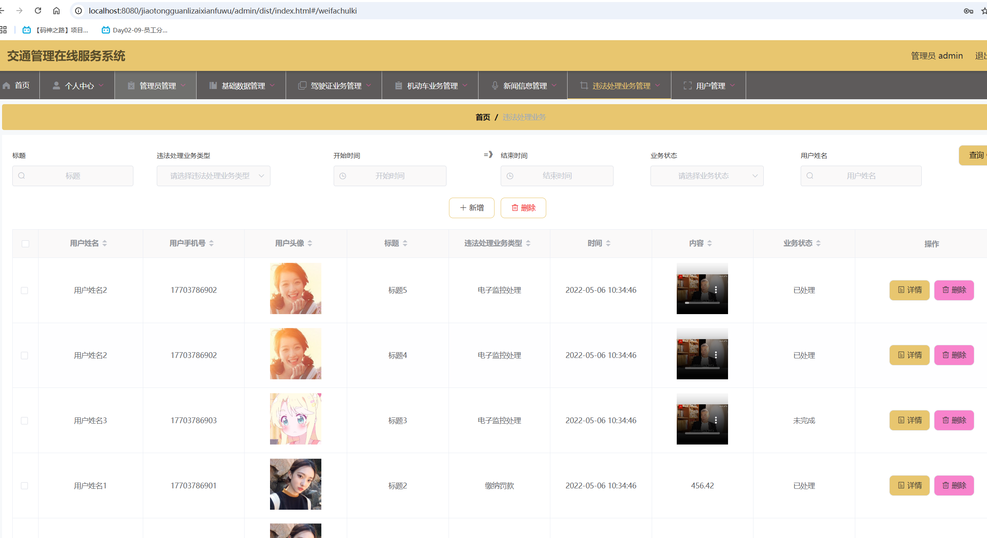Click 详情 button for 标题2 row

pyautogui.click(x=909, y=486)
